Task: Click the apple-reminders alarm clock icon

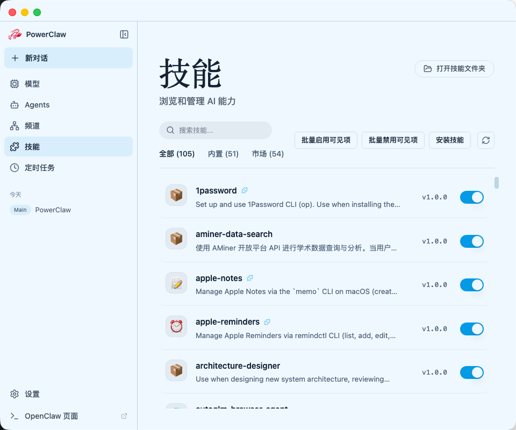Action: pos(176,326)
